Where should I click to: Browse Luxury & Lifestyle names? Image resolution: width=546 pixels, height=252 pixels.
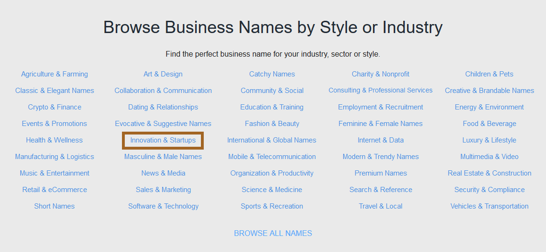489,140
